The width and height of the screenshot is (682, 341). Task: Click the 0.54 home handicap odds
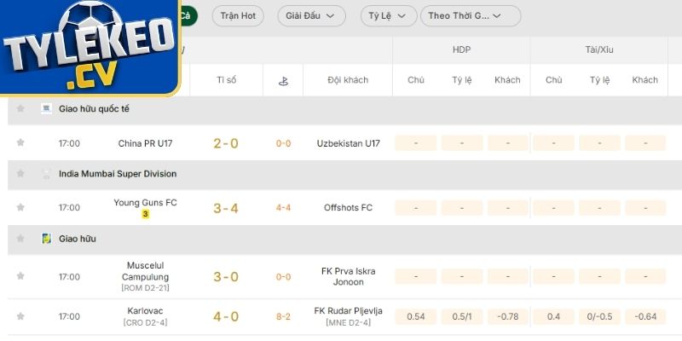(416, 316)
